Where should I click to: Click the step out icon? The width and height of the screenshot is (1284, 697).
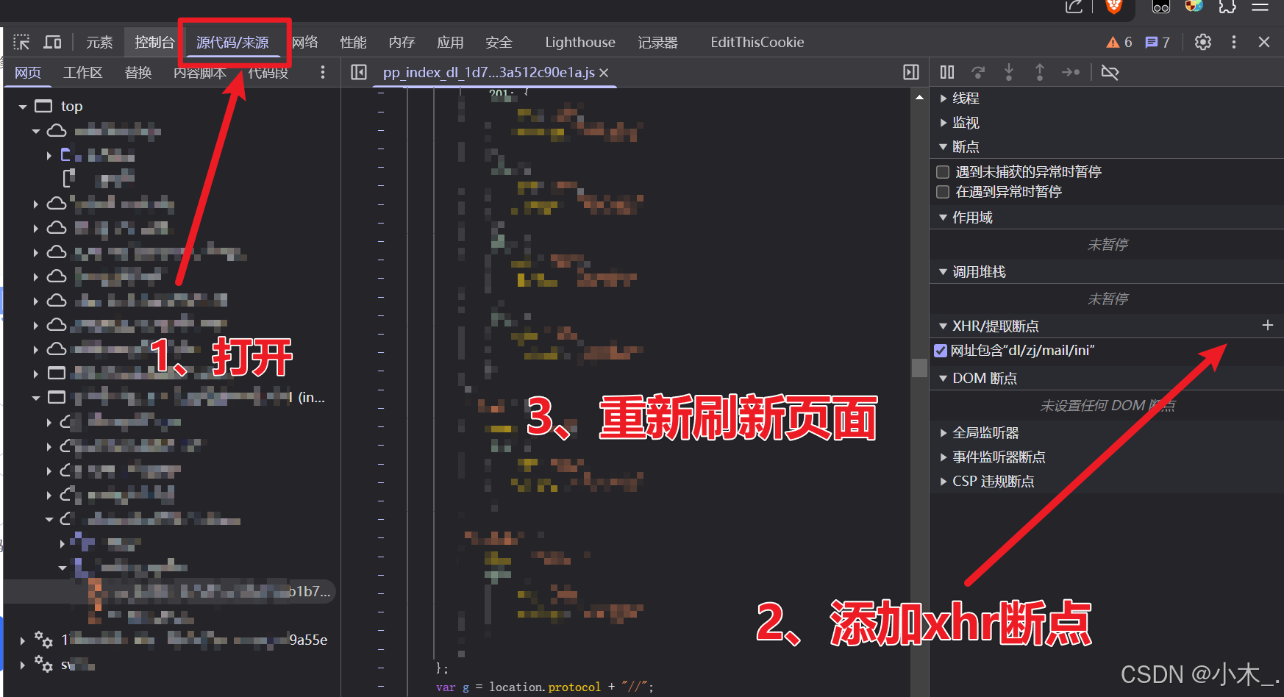pyautogui.click(x=1040, y=72)
